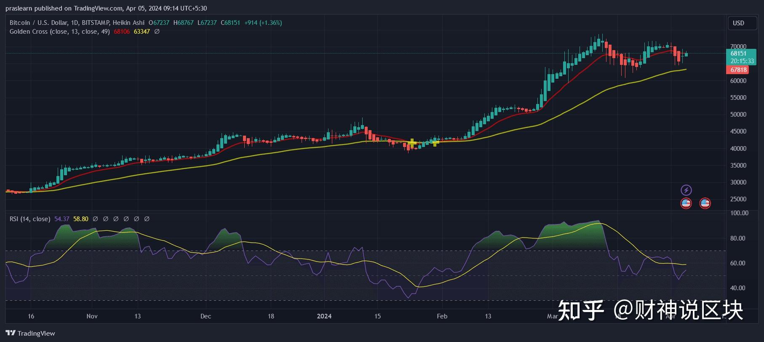Click the purple lightning bolt event icon
The image size is (764, 342).
pyautogui.click(x=686, y=190)
